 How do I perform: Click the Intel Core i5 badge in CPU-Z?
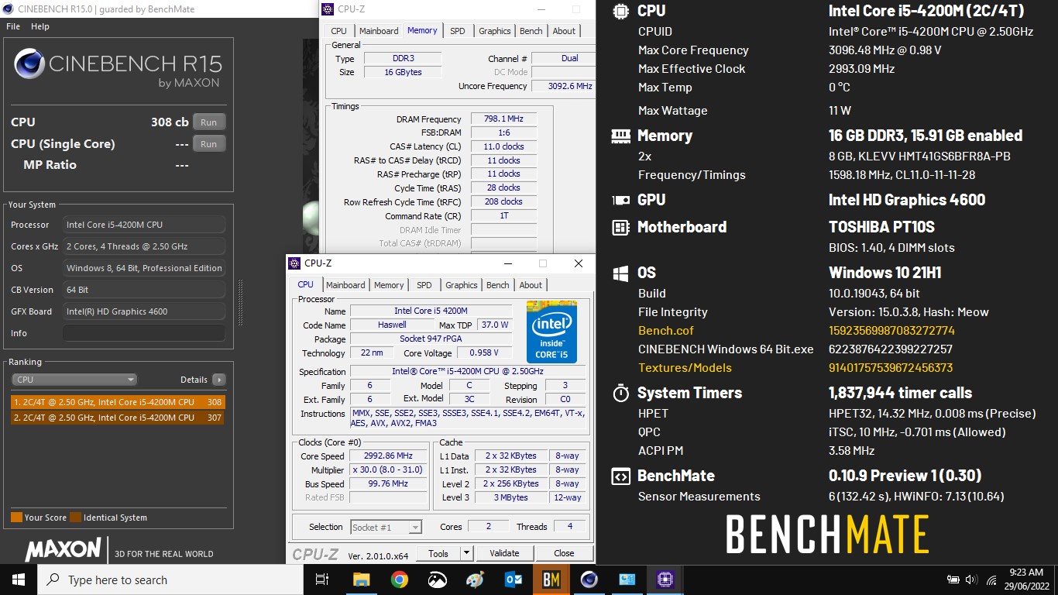click(x=551, y=332)
